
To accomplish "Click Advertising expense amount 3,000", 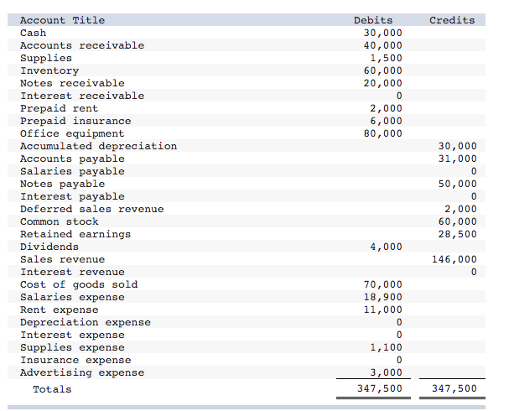I will click(386, 372).
